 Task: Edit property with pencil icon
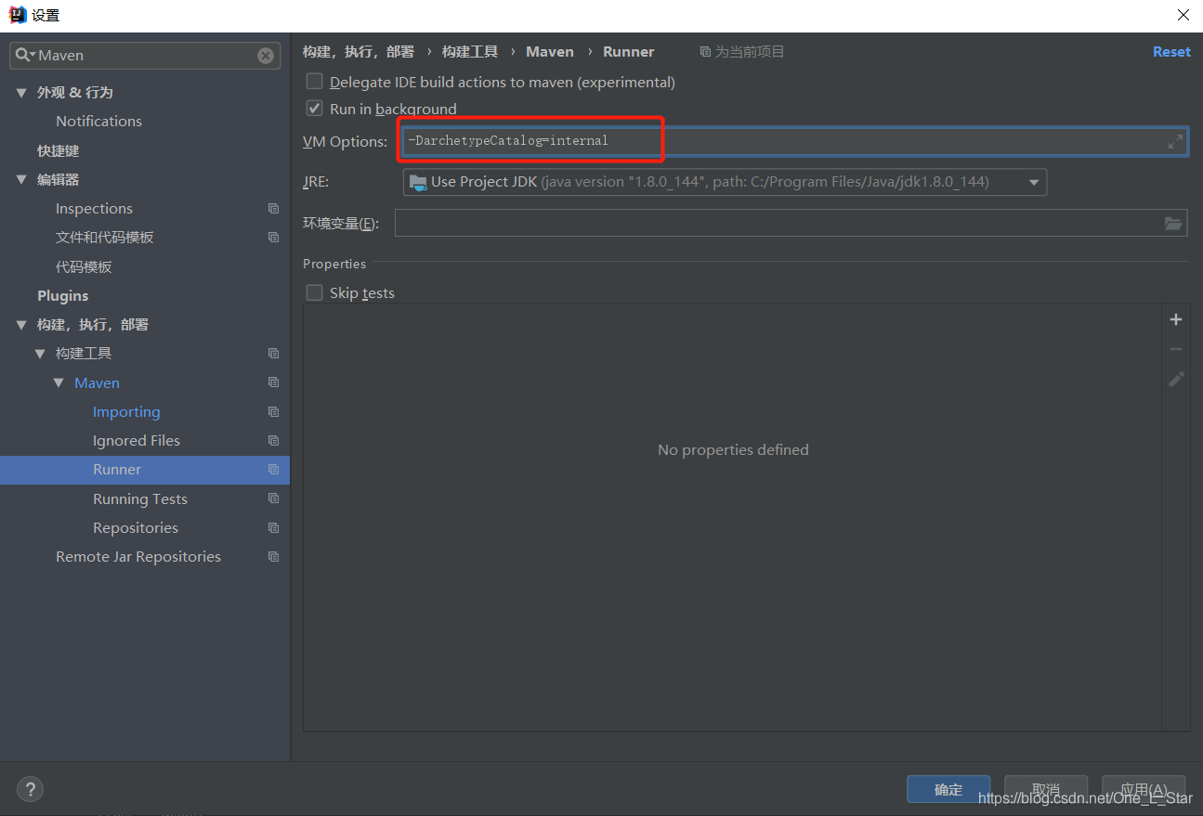1176,379
